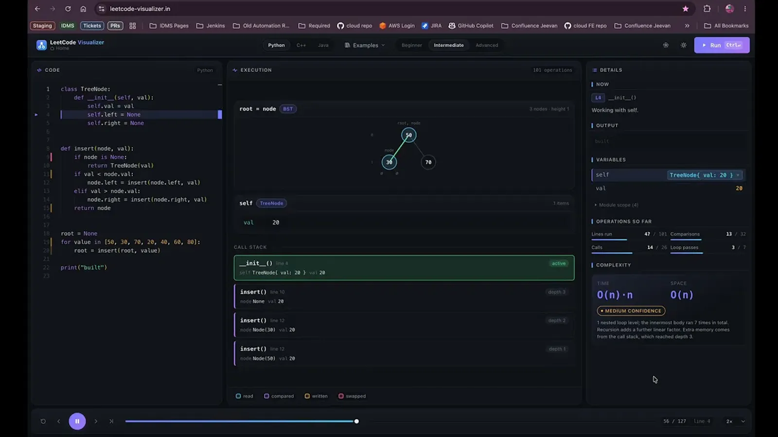778x437 pixels.
Task: Click the active __init__() call stack frame
Action: click(404, 268)
